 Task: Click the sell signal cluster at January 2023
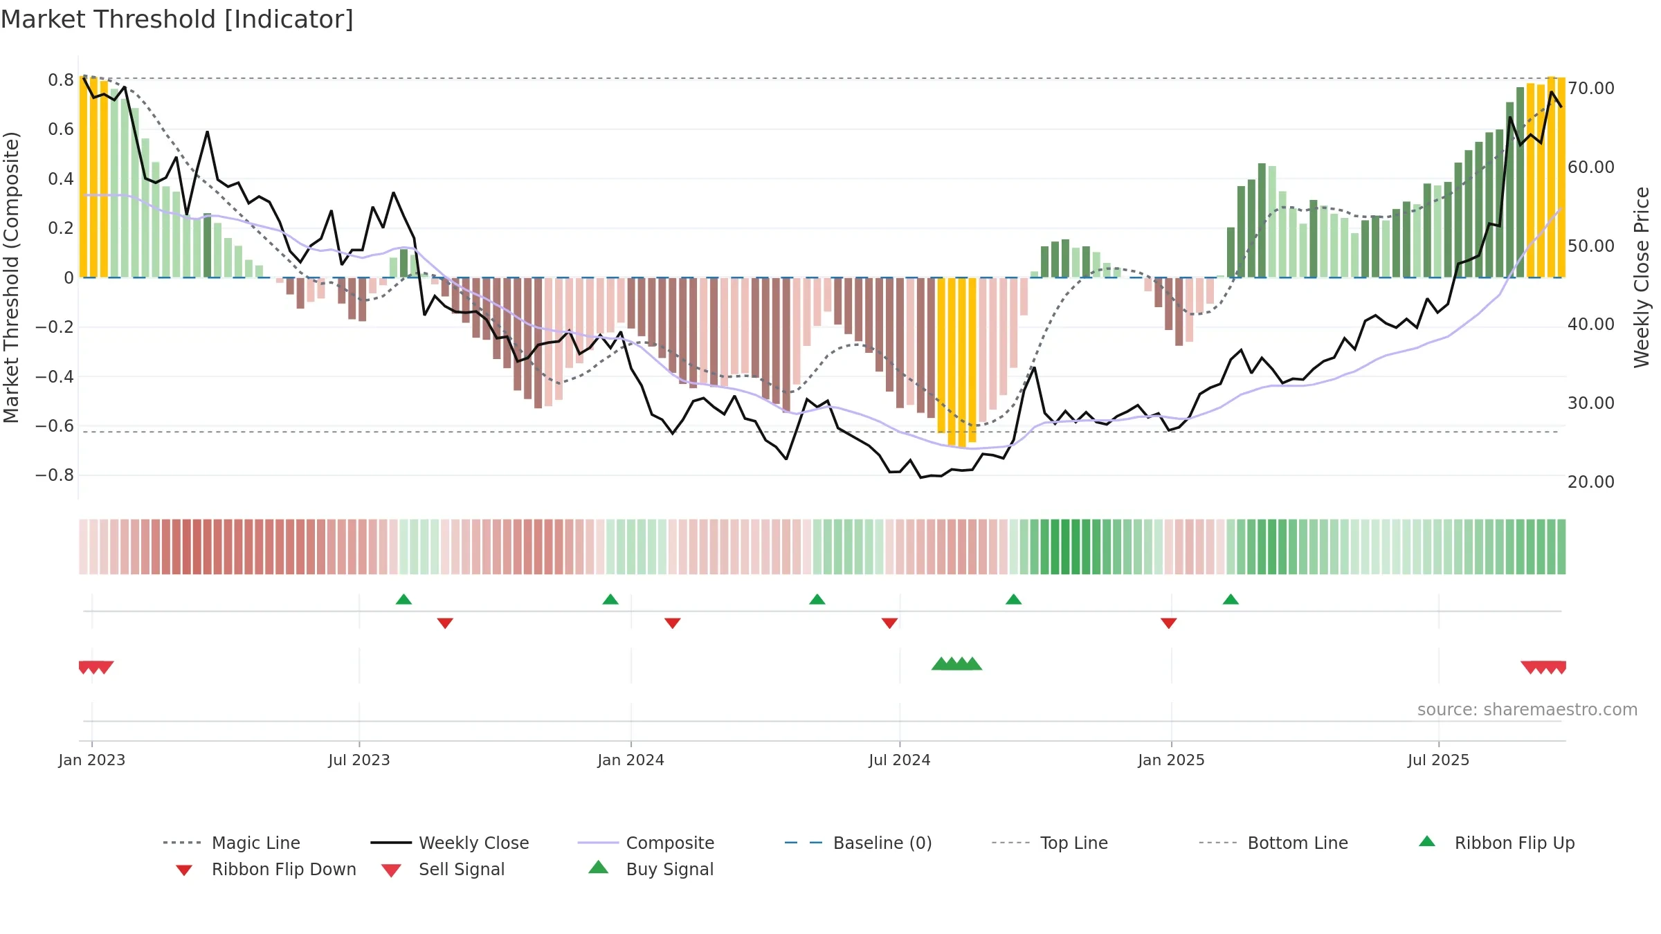[x=96, y=668]
